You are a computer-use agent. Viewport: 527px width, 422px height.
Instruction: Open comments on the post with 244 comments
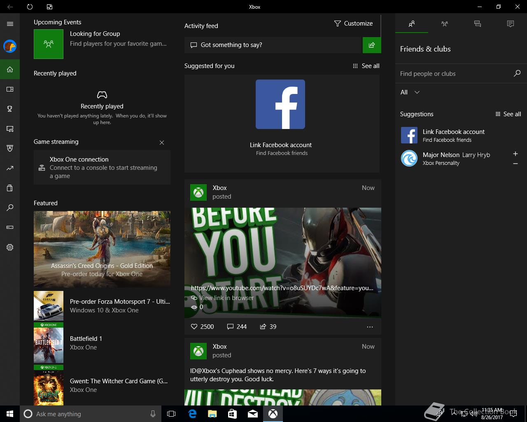237,326
